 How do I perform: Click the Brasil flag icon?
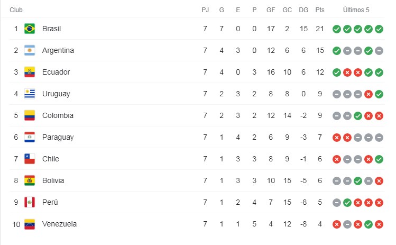pyautogui.click(x=30, y=29)
